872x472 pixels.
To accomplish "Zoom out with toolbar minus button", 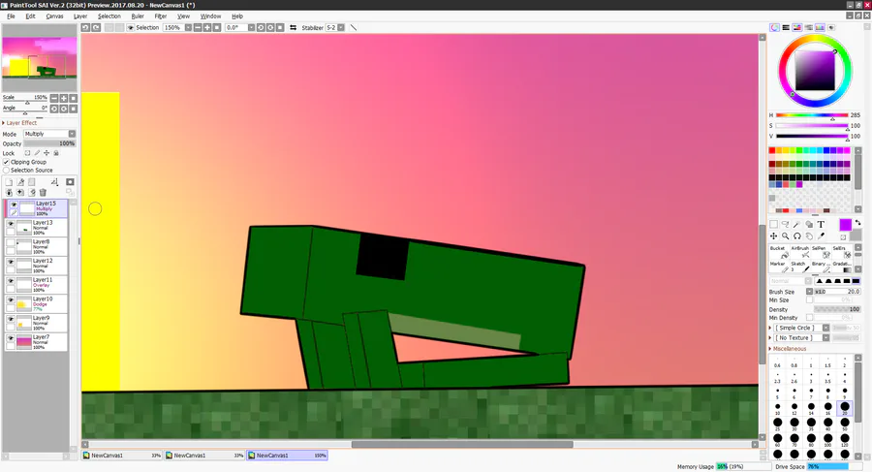I will (198, 27).
